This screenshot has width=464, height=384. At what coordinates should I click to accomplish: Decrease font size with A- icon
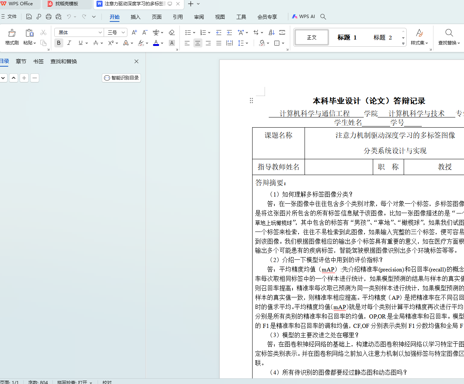[x=145, y=32]
